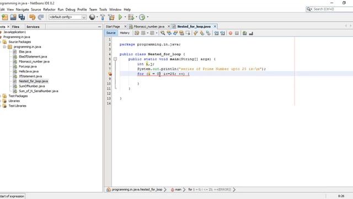Open dropdown arrow next to Profile icon
This screenshot has height=199, width=353.
click(148, 17)
